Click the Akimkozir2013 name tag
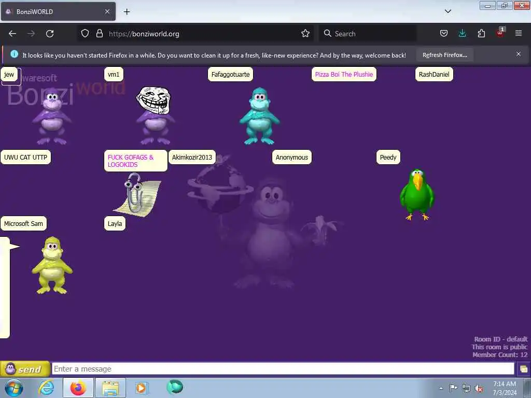Screen dimensions: 531x398 tap(192, 158)
